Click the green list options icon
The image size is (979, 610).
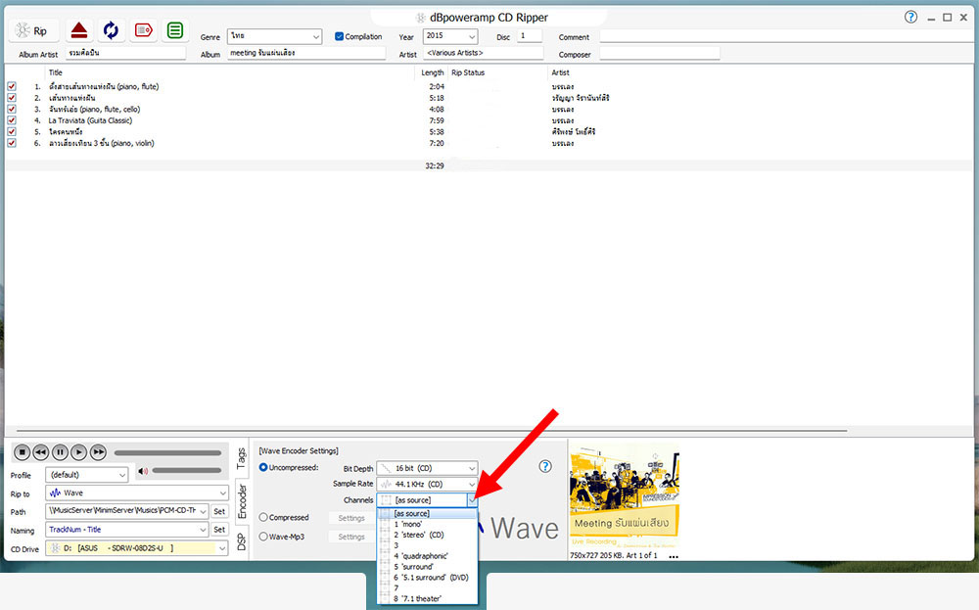pyautogui.click(x=174, y=30)
